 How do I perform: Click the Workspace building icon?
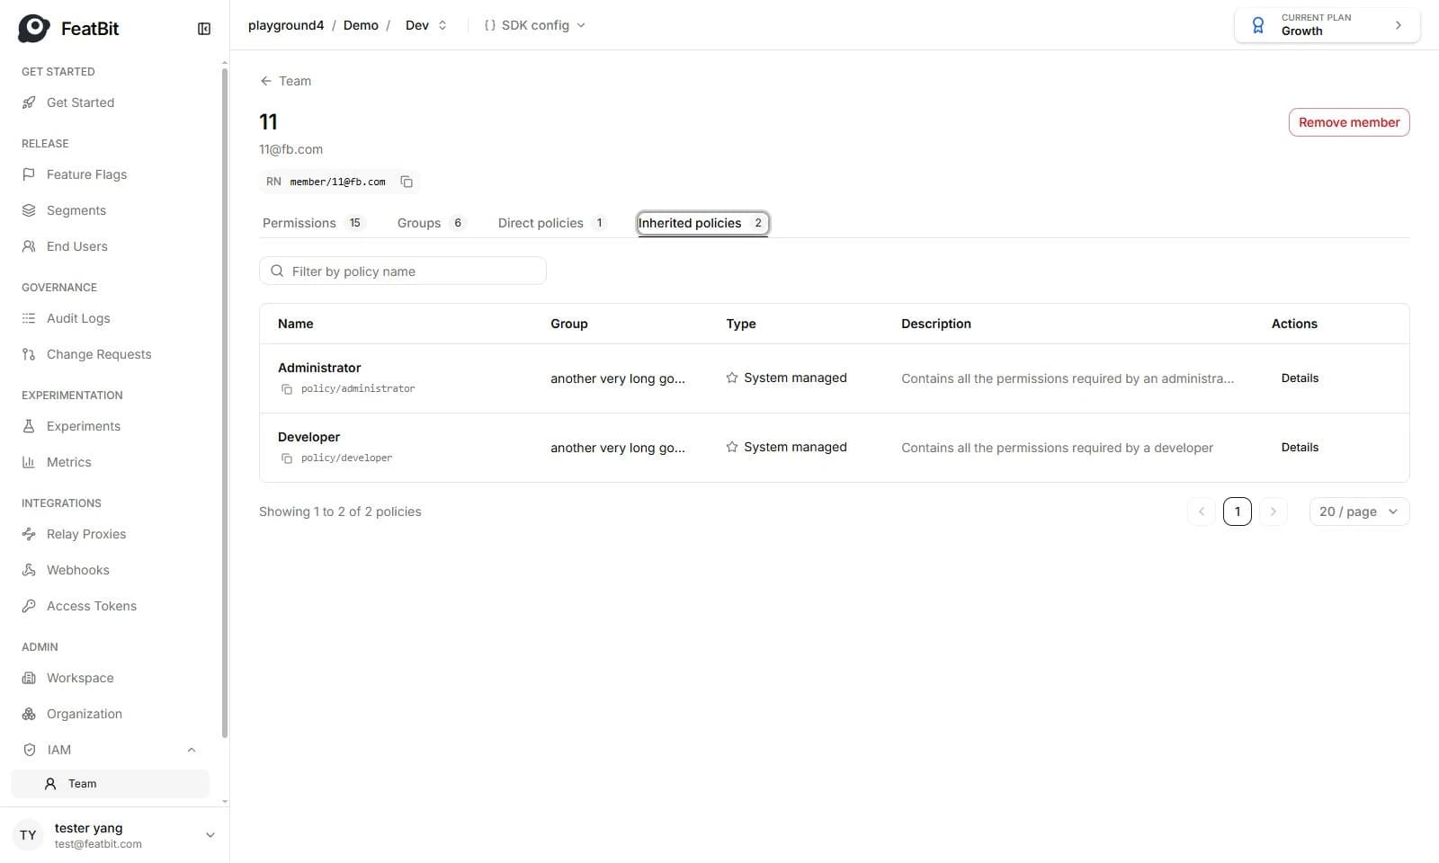(x=29, y=678)
